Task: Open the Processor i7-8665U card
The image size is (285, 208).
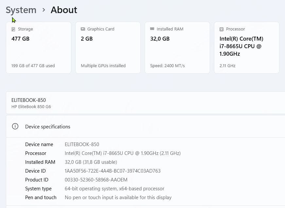Action: (x=247, y=48)
